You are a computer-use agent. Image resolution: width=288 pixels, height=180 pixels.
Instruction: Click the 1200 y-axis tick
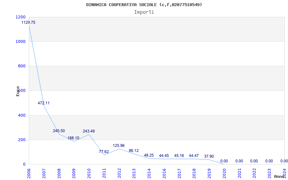point(21,17)
